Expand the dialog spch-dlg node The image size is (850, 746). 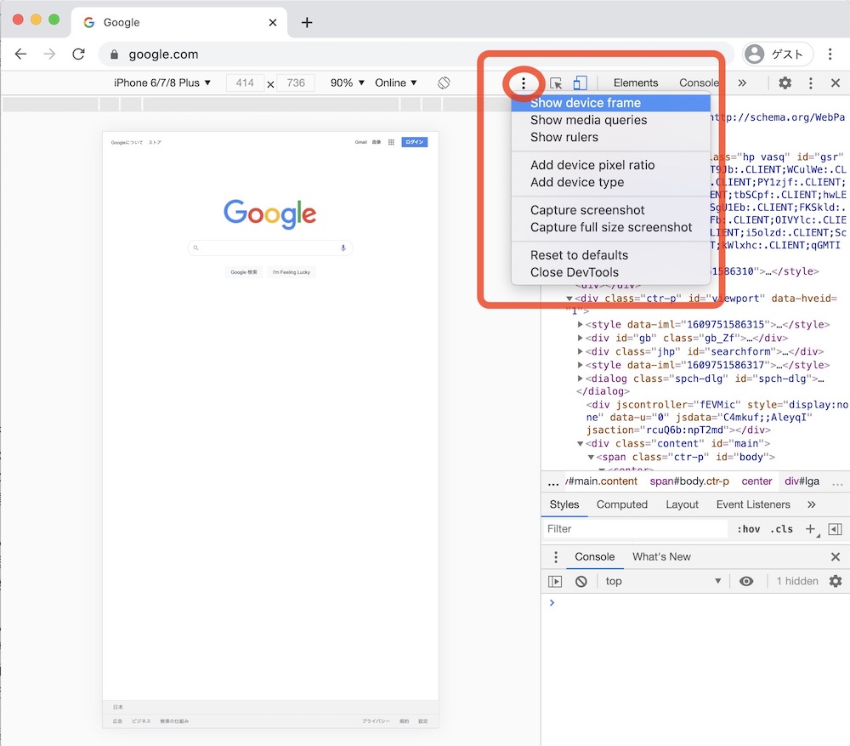tap(580, 379)
